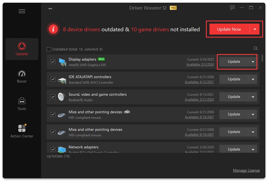Expand the Network adapters Update dropdown arrow
Screen dimensions: 268x181
(253, 149)
